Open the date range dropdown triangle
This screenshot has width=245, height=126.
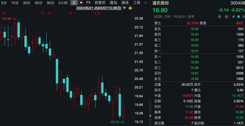(x=124, y=8)
